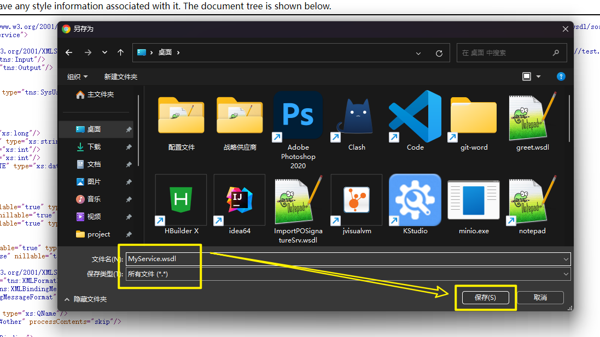
Task: Click the filename field with MyService.wsdl
Action: 345,259
